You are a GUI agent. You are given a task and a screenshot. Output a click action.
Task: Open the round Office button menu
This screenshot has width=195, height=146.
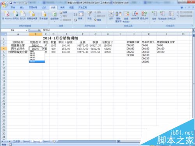[4, 4]
